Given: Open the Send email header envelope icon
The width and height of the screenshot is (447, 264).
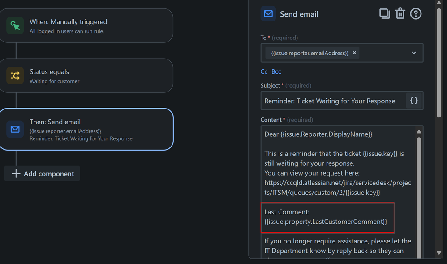Looking at the screenshot, I should click(268, 14).
